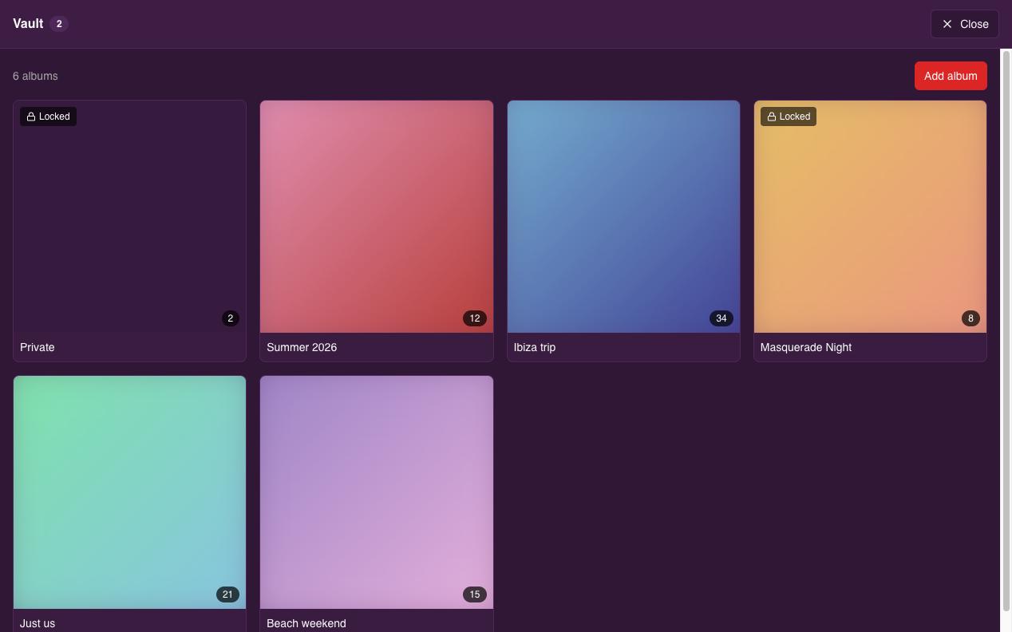The height and width of the screenshot is (632, 1012).
Task: Close the Vault panel
Action: click(x=964, y=24)
